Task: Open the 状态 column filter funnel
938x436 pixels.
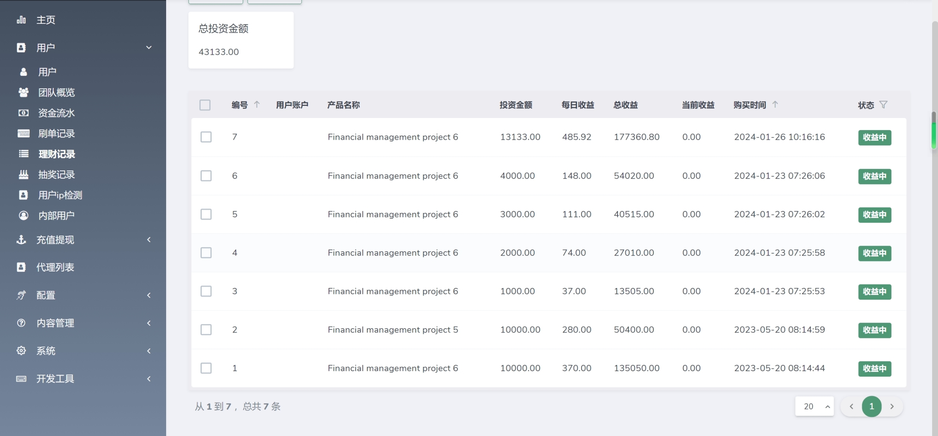Action: coord(883,105)
